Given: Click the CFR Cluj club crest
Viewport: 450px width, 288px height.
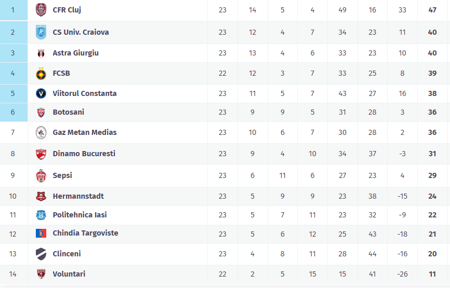Looking at the screenshot, I should (x=41, y=10).
